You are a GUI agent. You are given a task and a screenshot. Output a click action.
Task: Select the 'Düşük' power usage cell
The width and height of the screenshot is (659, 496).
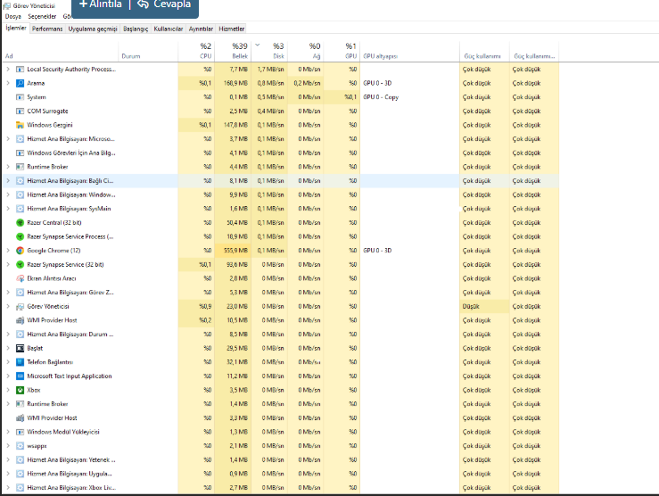[x=484, y=306]
